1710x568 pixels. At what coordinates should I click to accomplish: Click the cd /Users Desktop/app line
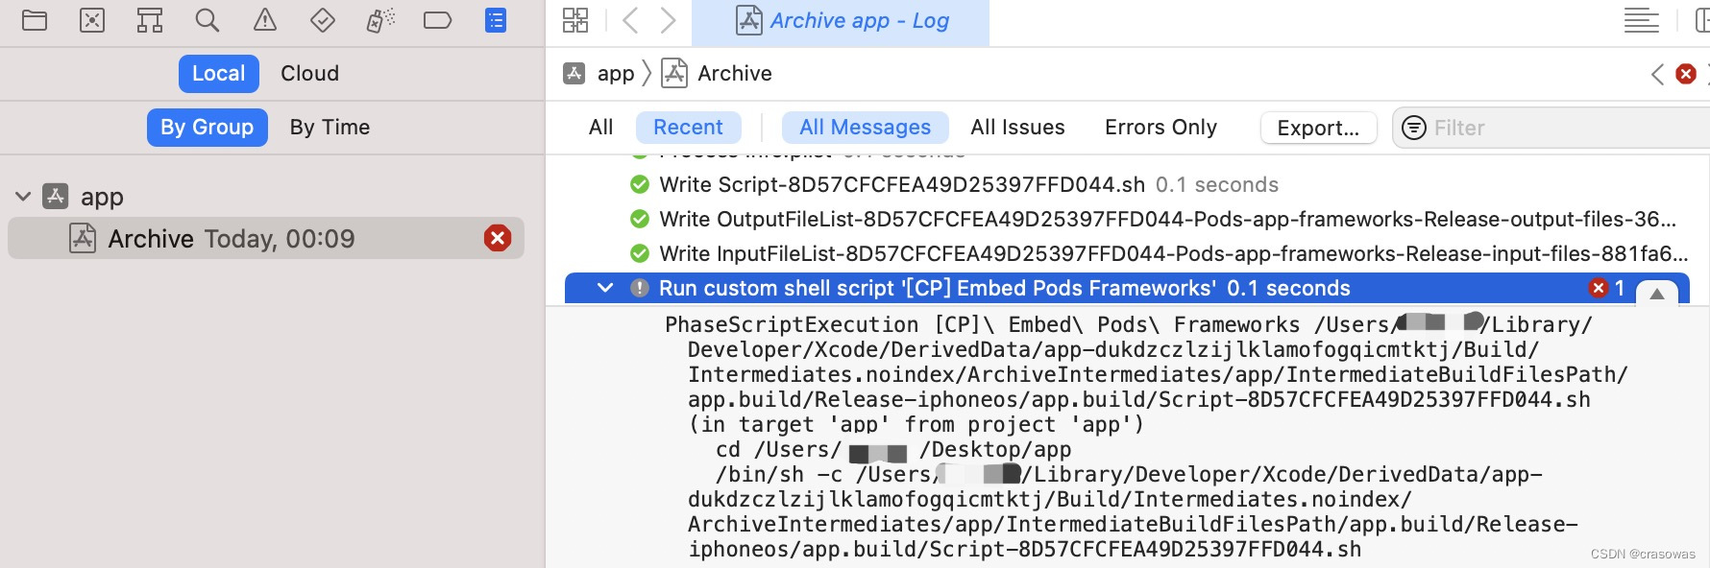point(893,449)
